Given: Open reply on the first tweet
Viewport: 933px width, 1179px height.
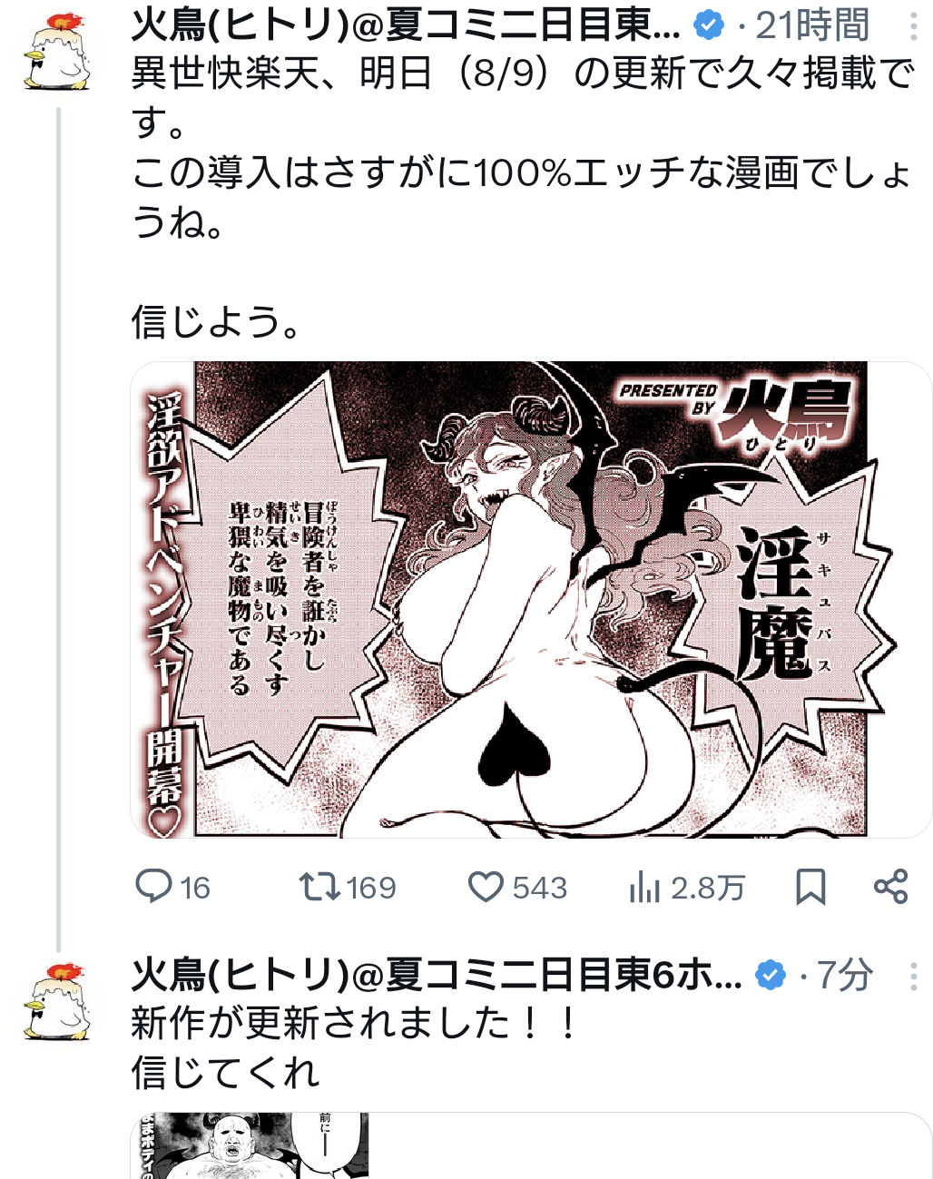Looking at the screenshot, I should tap(172, 887).
